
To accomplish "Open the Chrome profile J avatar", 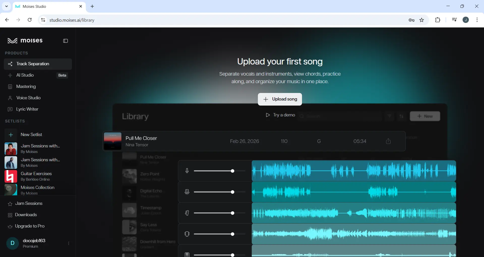I will tap(466, 20).
